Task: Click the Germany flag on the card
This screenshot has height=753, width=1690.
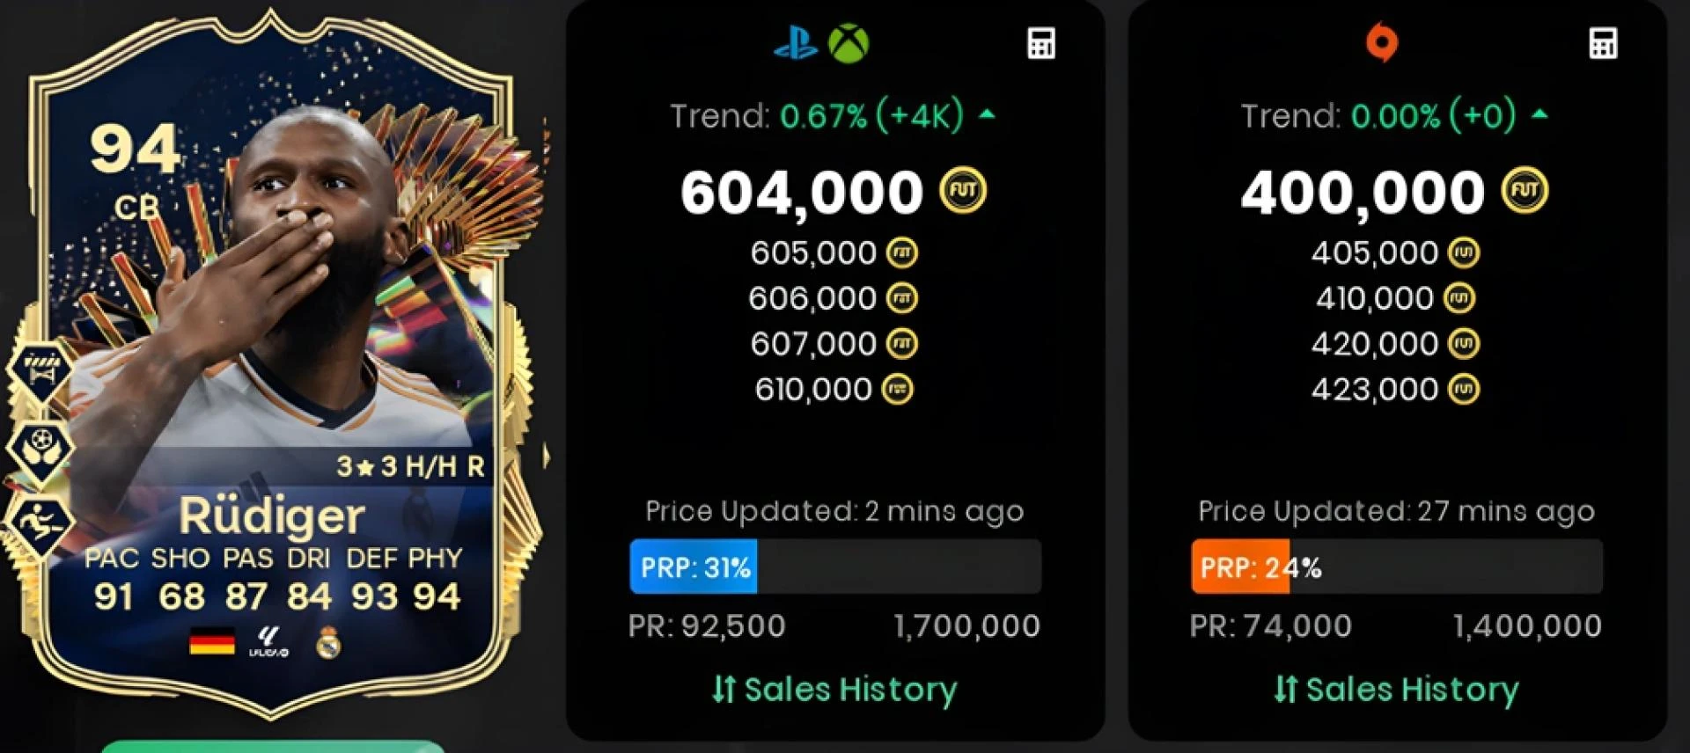Action: (212, 641)
